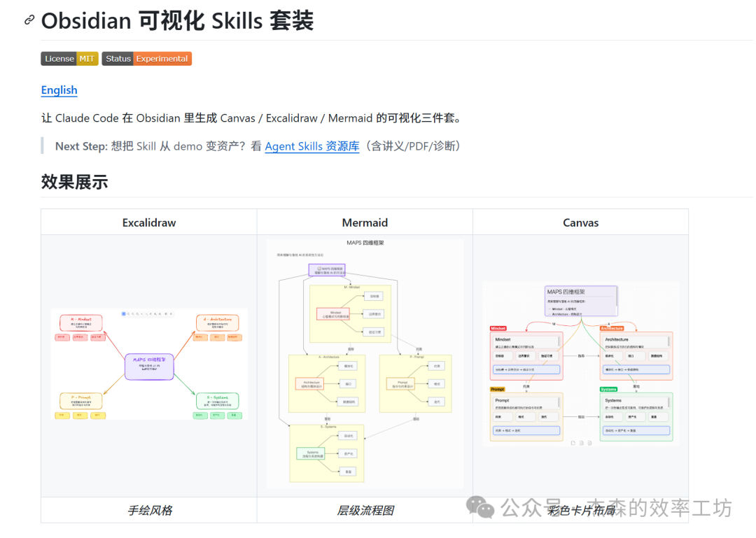Viewport: 756px width, 538px height.
Task: Select the Excalidraw column header
Action: [x=148, y=222]
